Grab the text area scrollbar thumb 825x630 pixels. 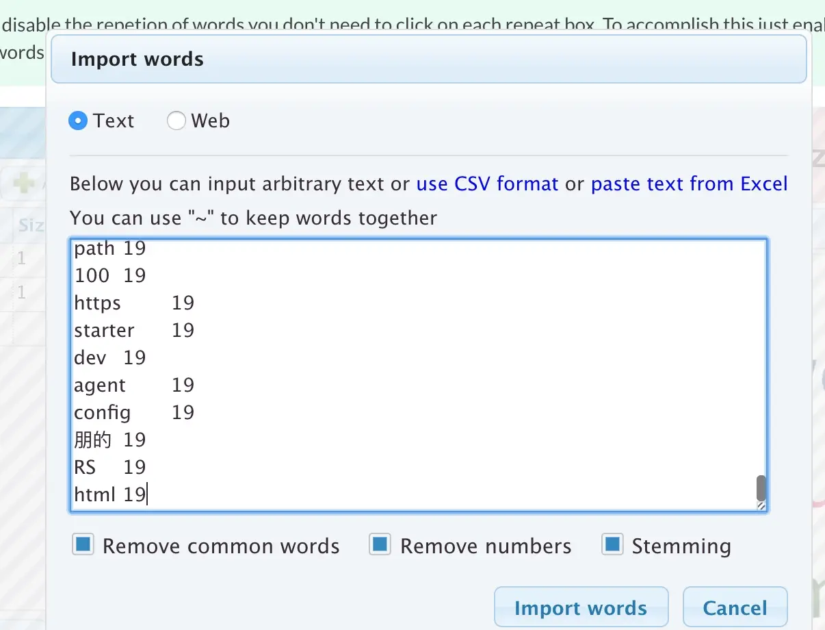click(761, 488)
